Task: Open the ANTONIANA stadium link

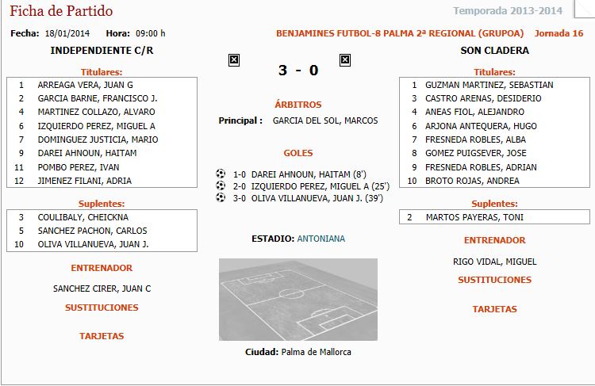Action: pos(321,239)
